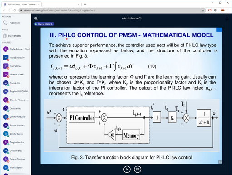Open a new browser tab
The image size is (232, 175).
tap(85, 5)
